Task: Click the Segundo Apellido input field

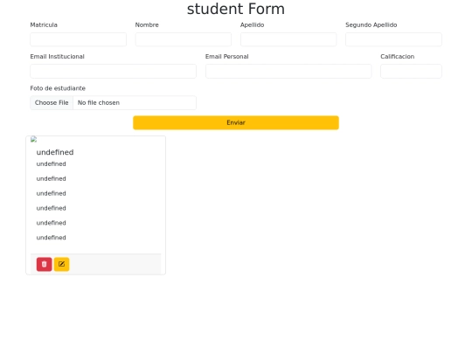Action: tap(393, 39)
